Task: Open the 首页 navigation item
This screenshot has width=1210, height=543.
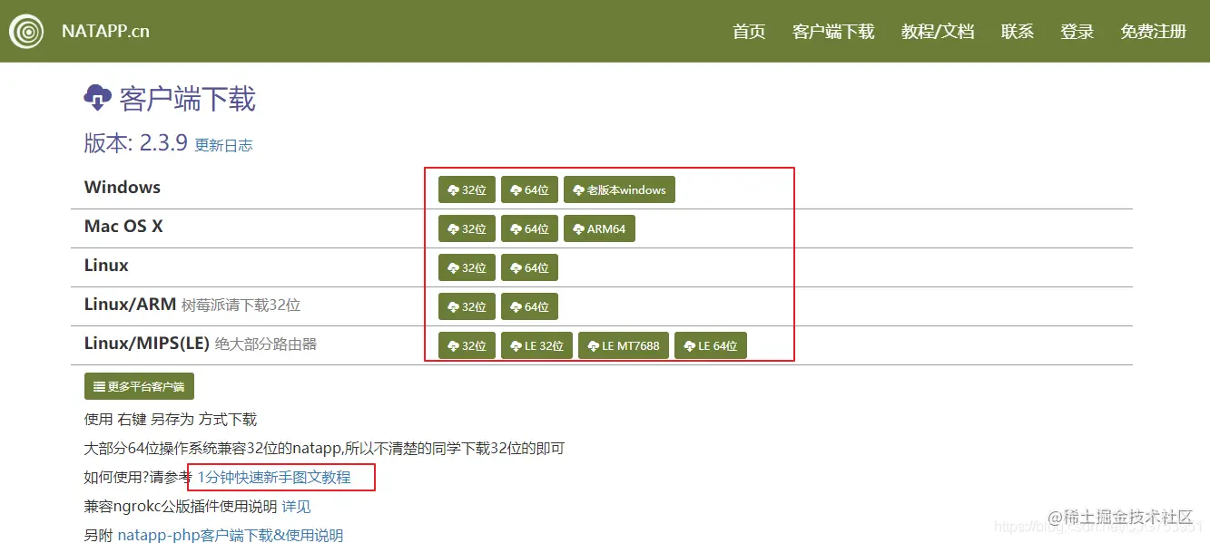Action: (x=749, y=32)
